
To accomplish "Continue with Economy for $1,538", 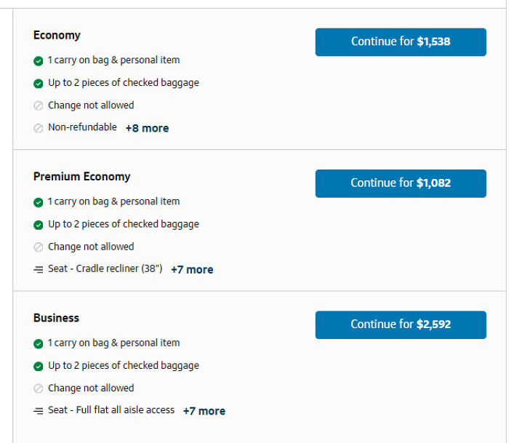I will [401, 42].
